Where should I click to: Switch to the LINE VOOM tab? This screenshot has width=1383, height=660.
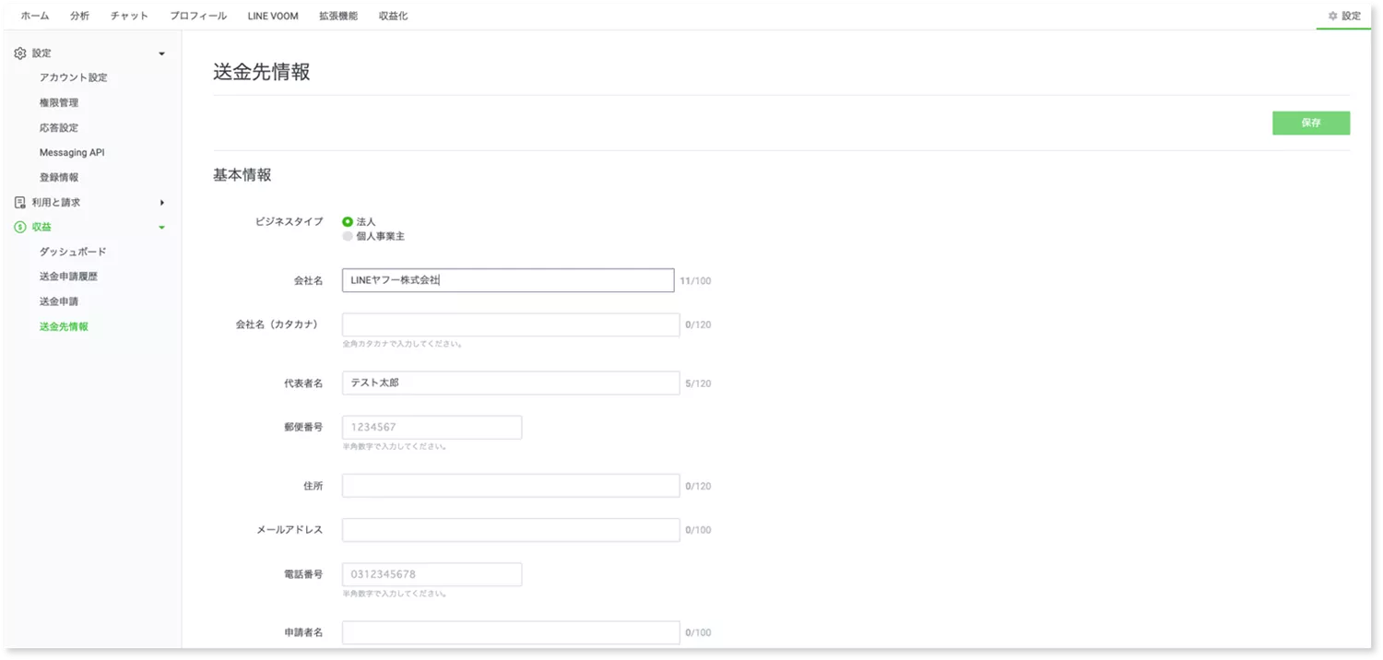273,16
